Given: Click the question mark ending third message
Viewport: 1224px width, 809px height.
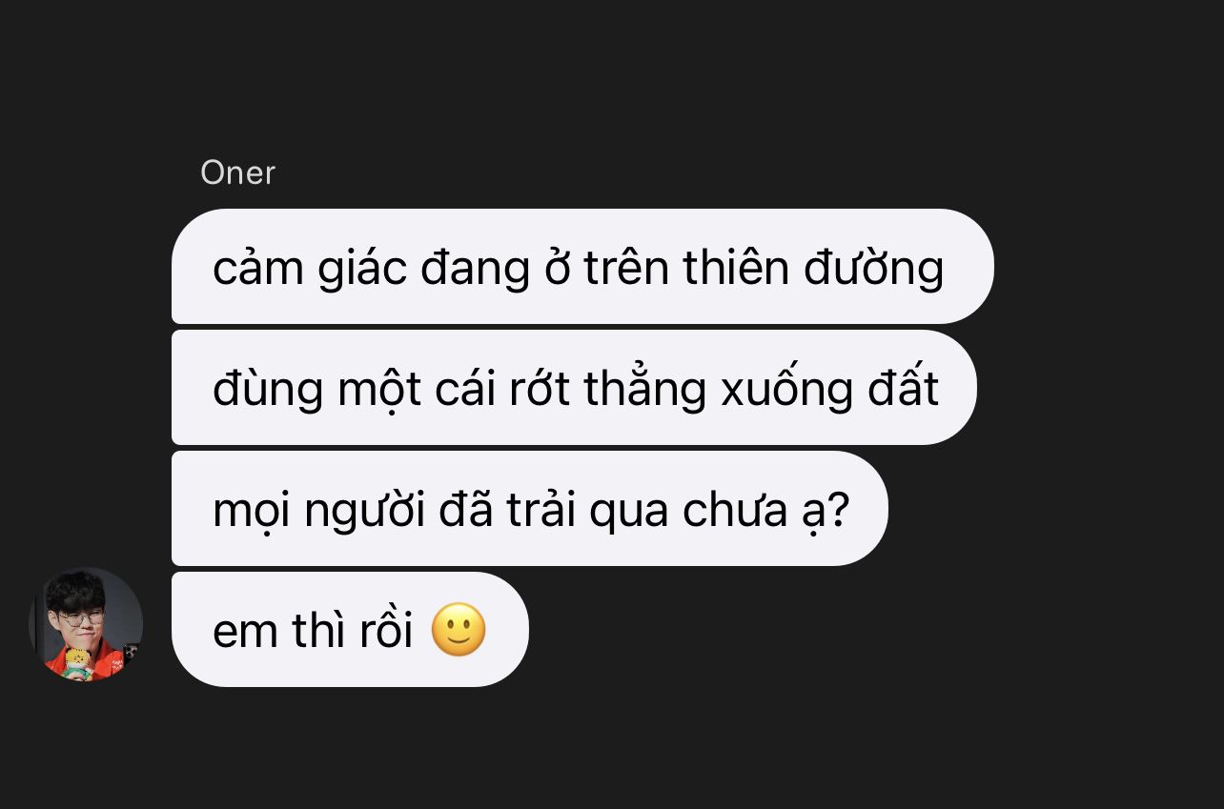Looking at the screenshot, I should pos(838,511).
